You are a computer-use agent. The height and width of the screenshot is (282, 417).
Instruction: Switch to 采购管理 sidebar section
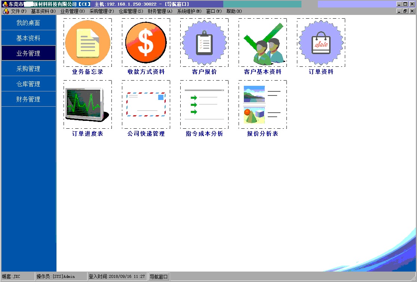(x=28, y=69)
